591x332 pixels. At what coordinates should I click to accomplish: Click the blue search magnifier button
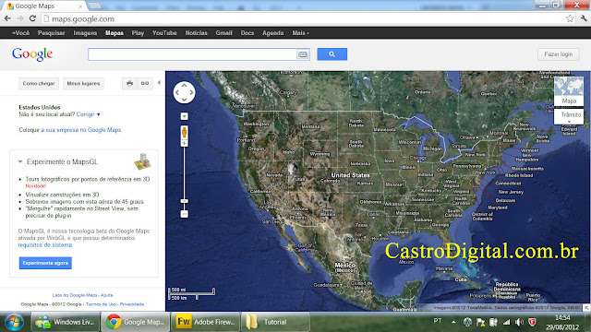click(332, 54)
